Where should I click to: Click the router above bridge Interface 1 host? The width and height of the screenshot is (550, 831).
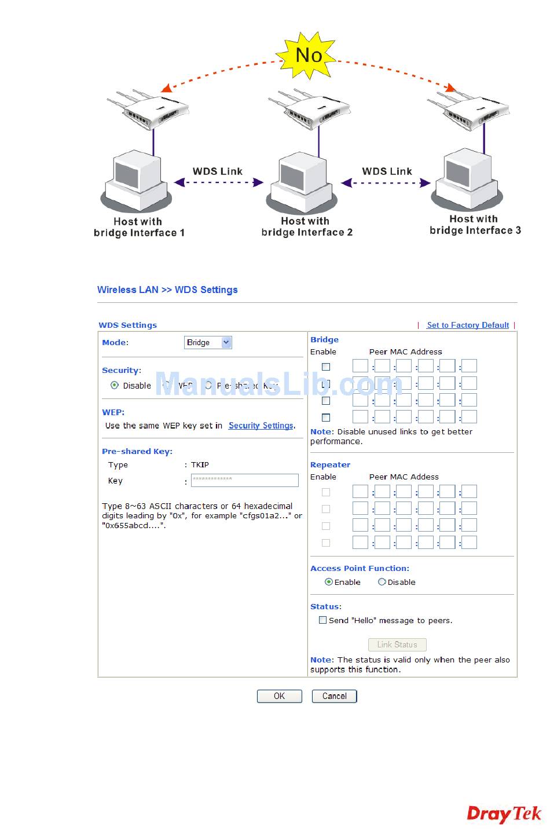148,109
